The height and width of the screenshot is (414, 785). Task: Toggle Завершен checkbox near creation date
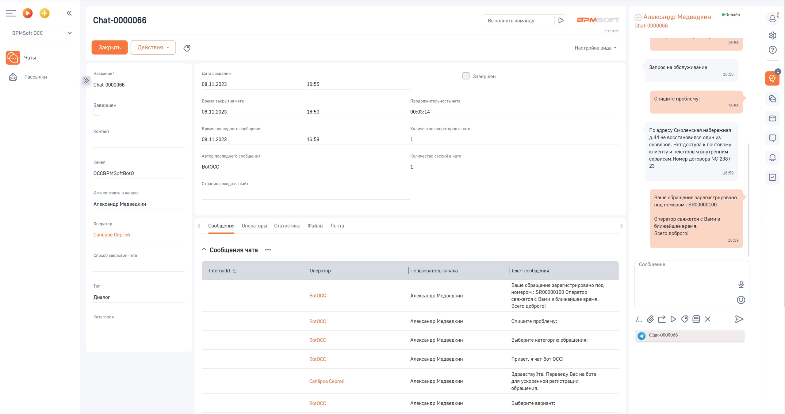click(466, 76)
